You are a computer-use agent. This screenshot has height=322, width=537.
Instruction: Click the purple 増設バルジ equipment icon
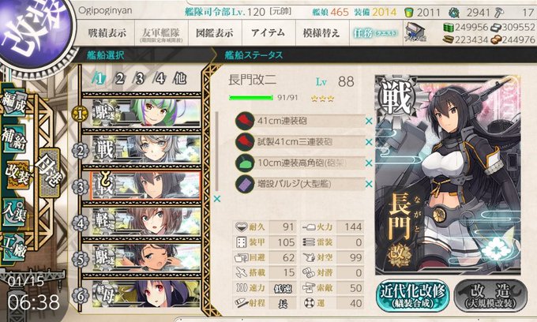tap(245, 184)
